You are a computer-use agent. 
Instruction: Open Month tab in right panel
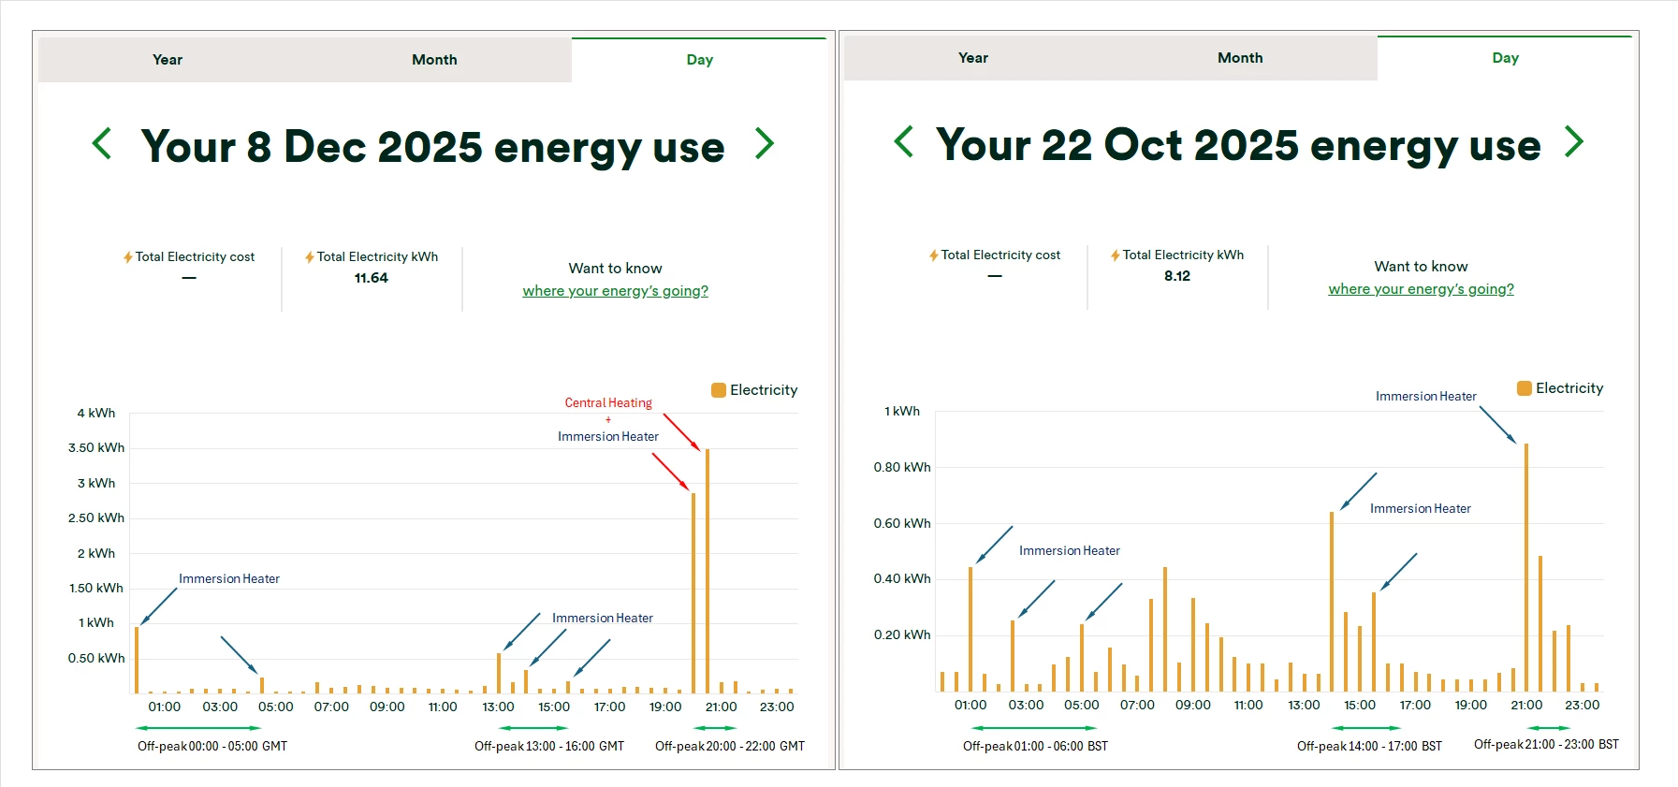[1240, 58]
